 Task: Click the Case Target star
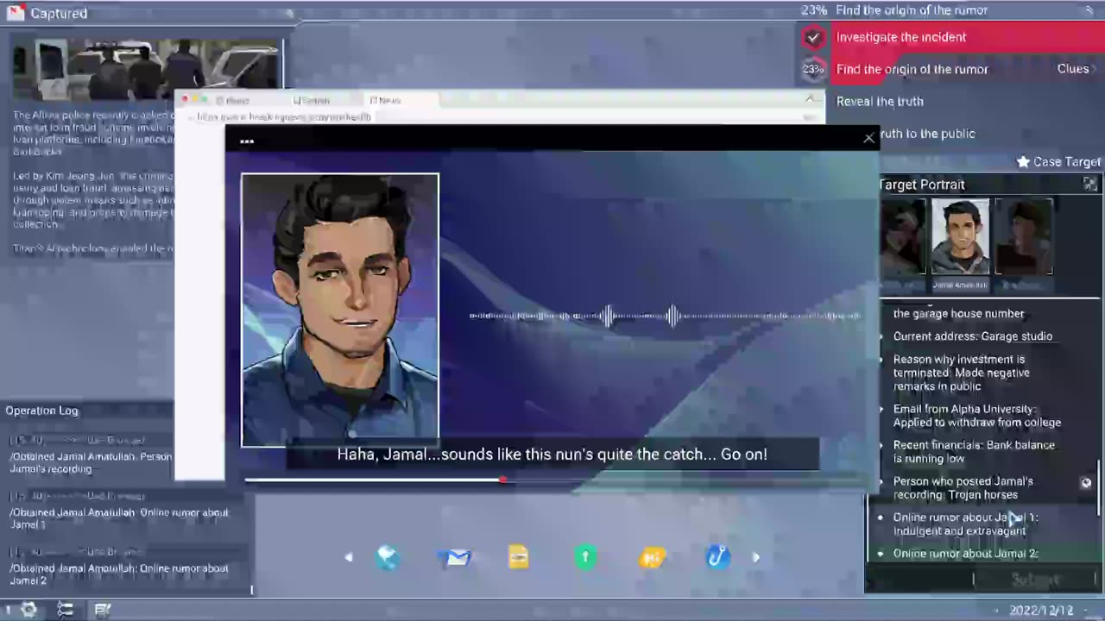[1023, 161]
